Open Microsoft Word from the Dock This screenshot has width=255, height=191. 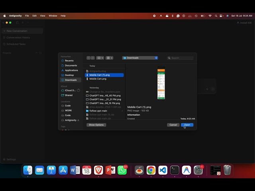pos(75,170)
